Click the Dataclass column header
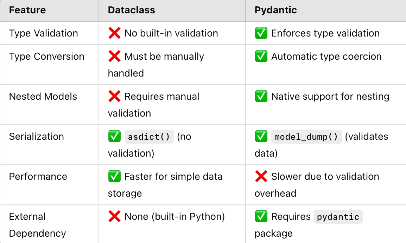Viewport: 406px width, 243px height. pyautogui.click(x=132, y=10)
